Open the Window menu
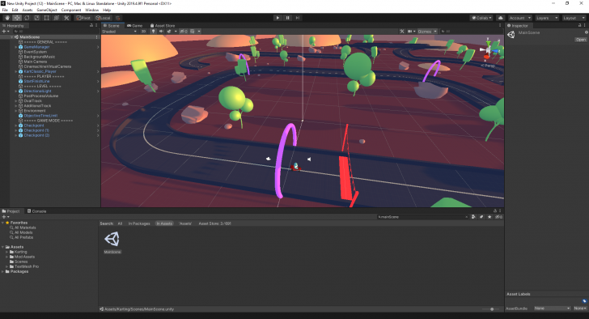Viewport: 589px width, 319px height. tap(91, 10)
